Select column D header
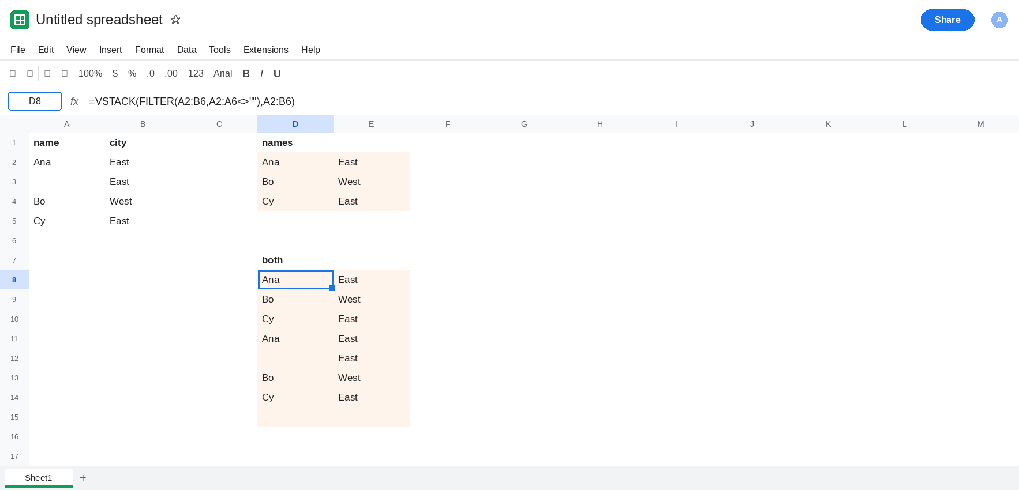Image resolution: width=1019 pixels, height=490 pixels. pyautogui.click(x=295, y=124)
